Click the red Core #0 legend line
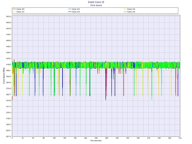 click(14, 9)
